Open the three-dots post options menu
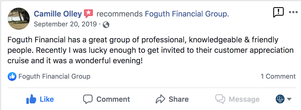The image size is (301, 110). [293, 12]
